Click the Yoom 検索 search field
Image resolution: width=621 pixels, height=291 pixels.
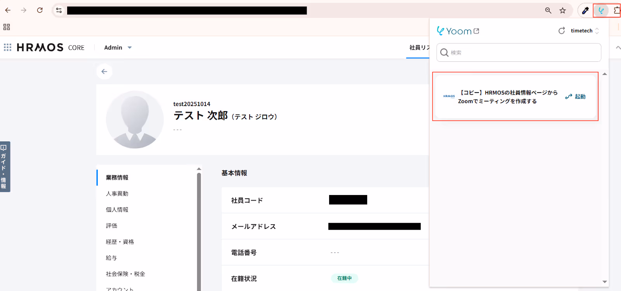tap(519, 52)
